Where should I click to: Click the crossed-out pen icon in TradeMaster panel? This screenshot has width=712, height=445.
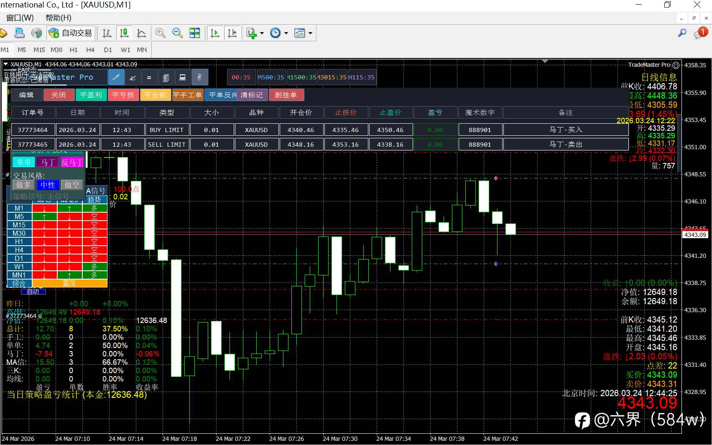(133, 77)
